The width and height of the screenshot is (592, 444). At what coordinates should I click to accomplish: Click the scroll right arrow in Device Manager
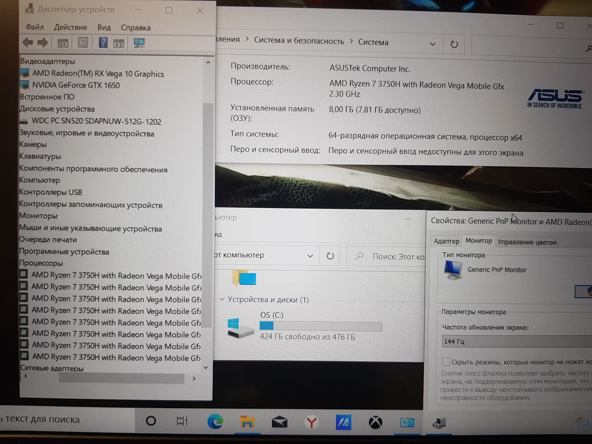point(194,378)
